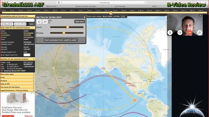Click the red location marker circle on the map
209x117 pixels.
(103, 68)
